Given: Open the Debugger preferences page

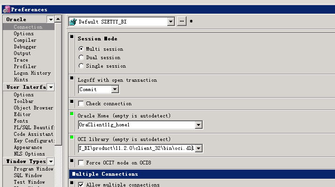Looking at the screenshot, I should click(x=25, y=47).
